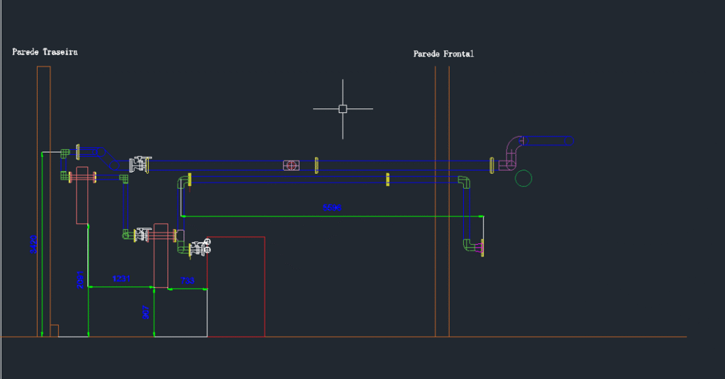Image resolution: width=725 pixels, height=379 pixels.
Task: Click the yellow flange left of magenta elbow
Action: (491, 165)
